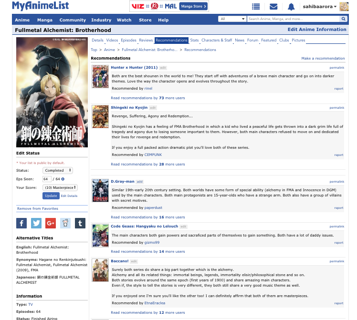Open the Community menu

pos(73,20)
